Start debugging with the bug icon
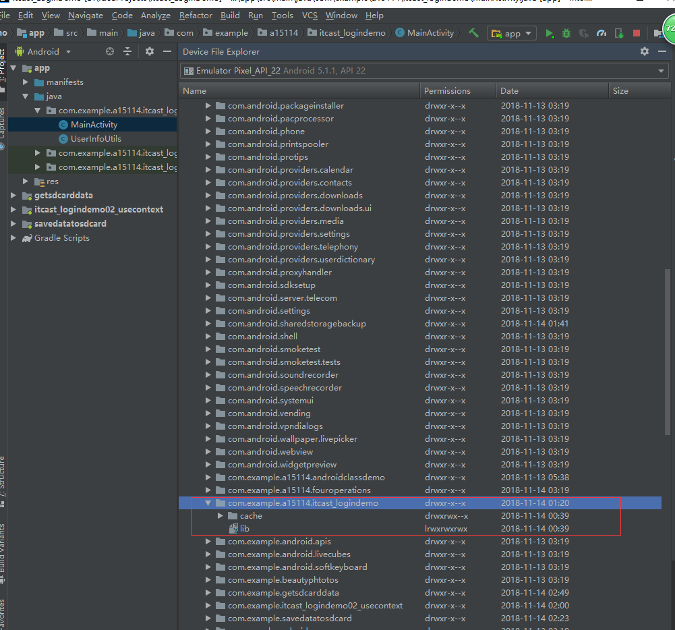Screen dimensions: 675x630 click(x=566, y=33)
